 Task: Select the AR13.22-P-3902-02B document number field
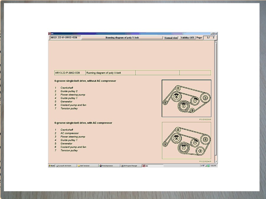tap(64, 38)
